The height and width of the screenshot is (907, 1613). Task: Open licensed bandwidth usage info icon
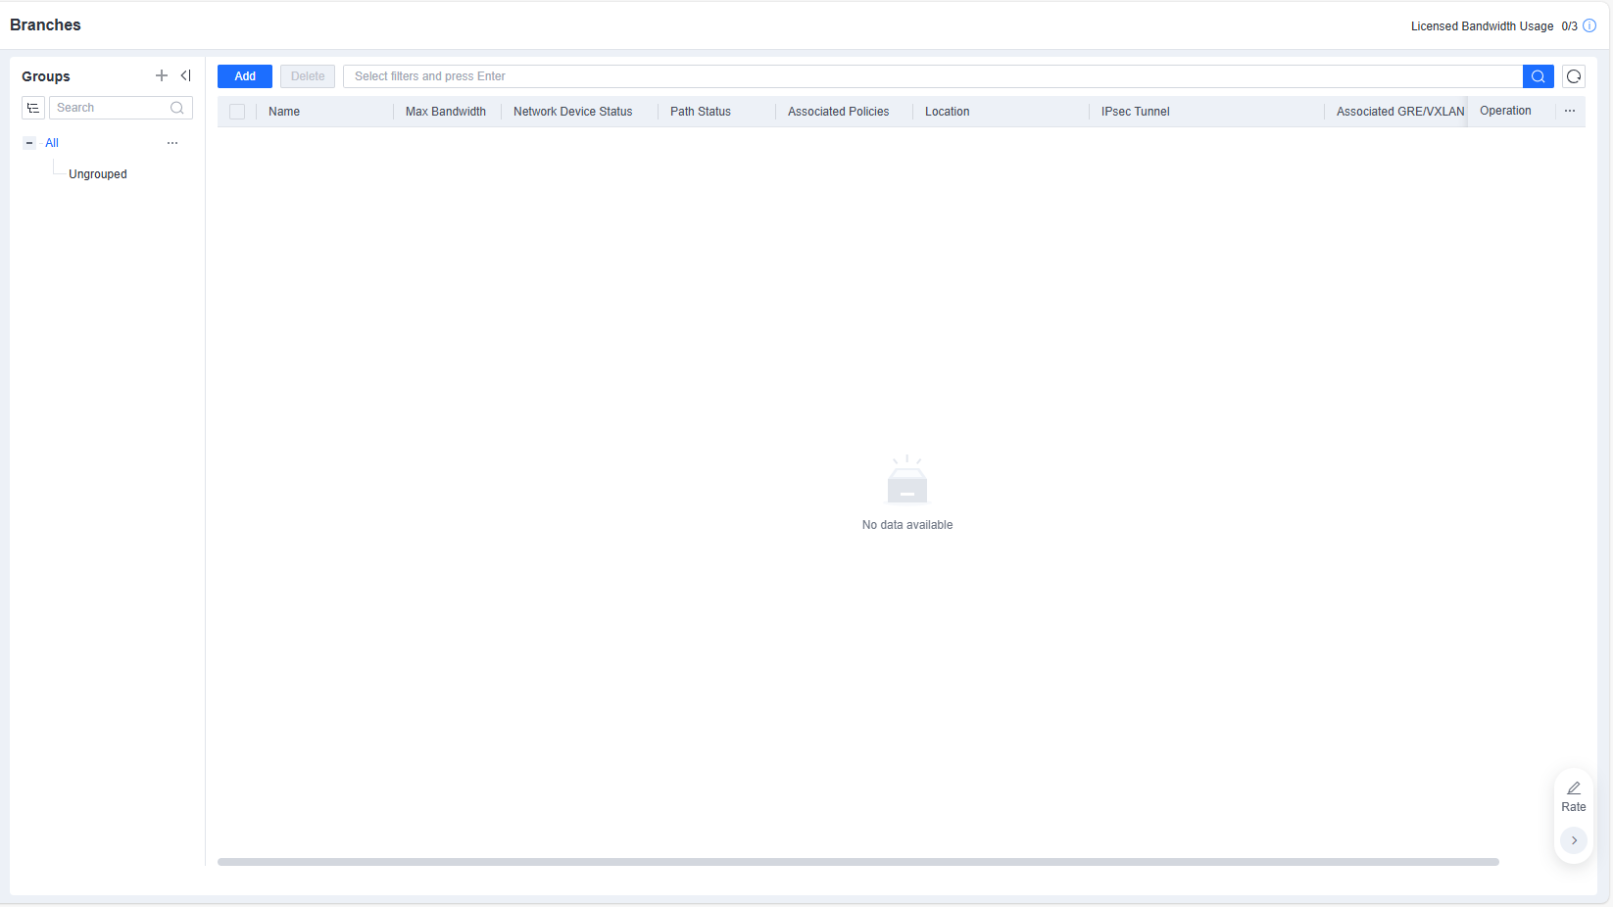(1589, 25)
